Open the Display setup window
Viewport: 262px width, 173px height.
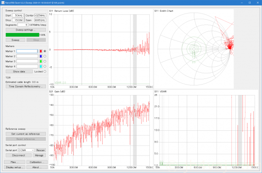14,167
